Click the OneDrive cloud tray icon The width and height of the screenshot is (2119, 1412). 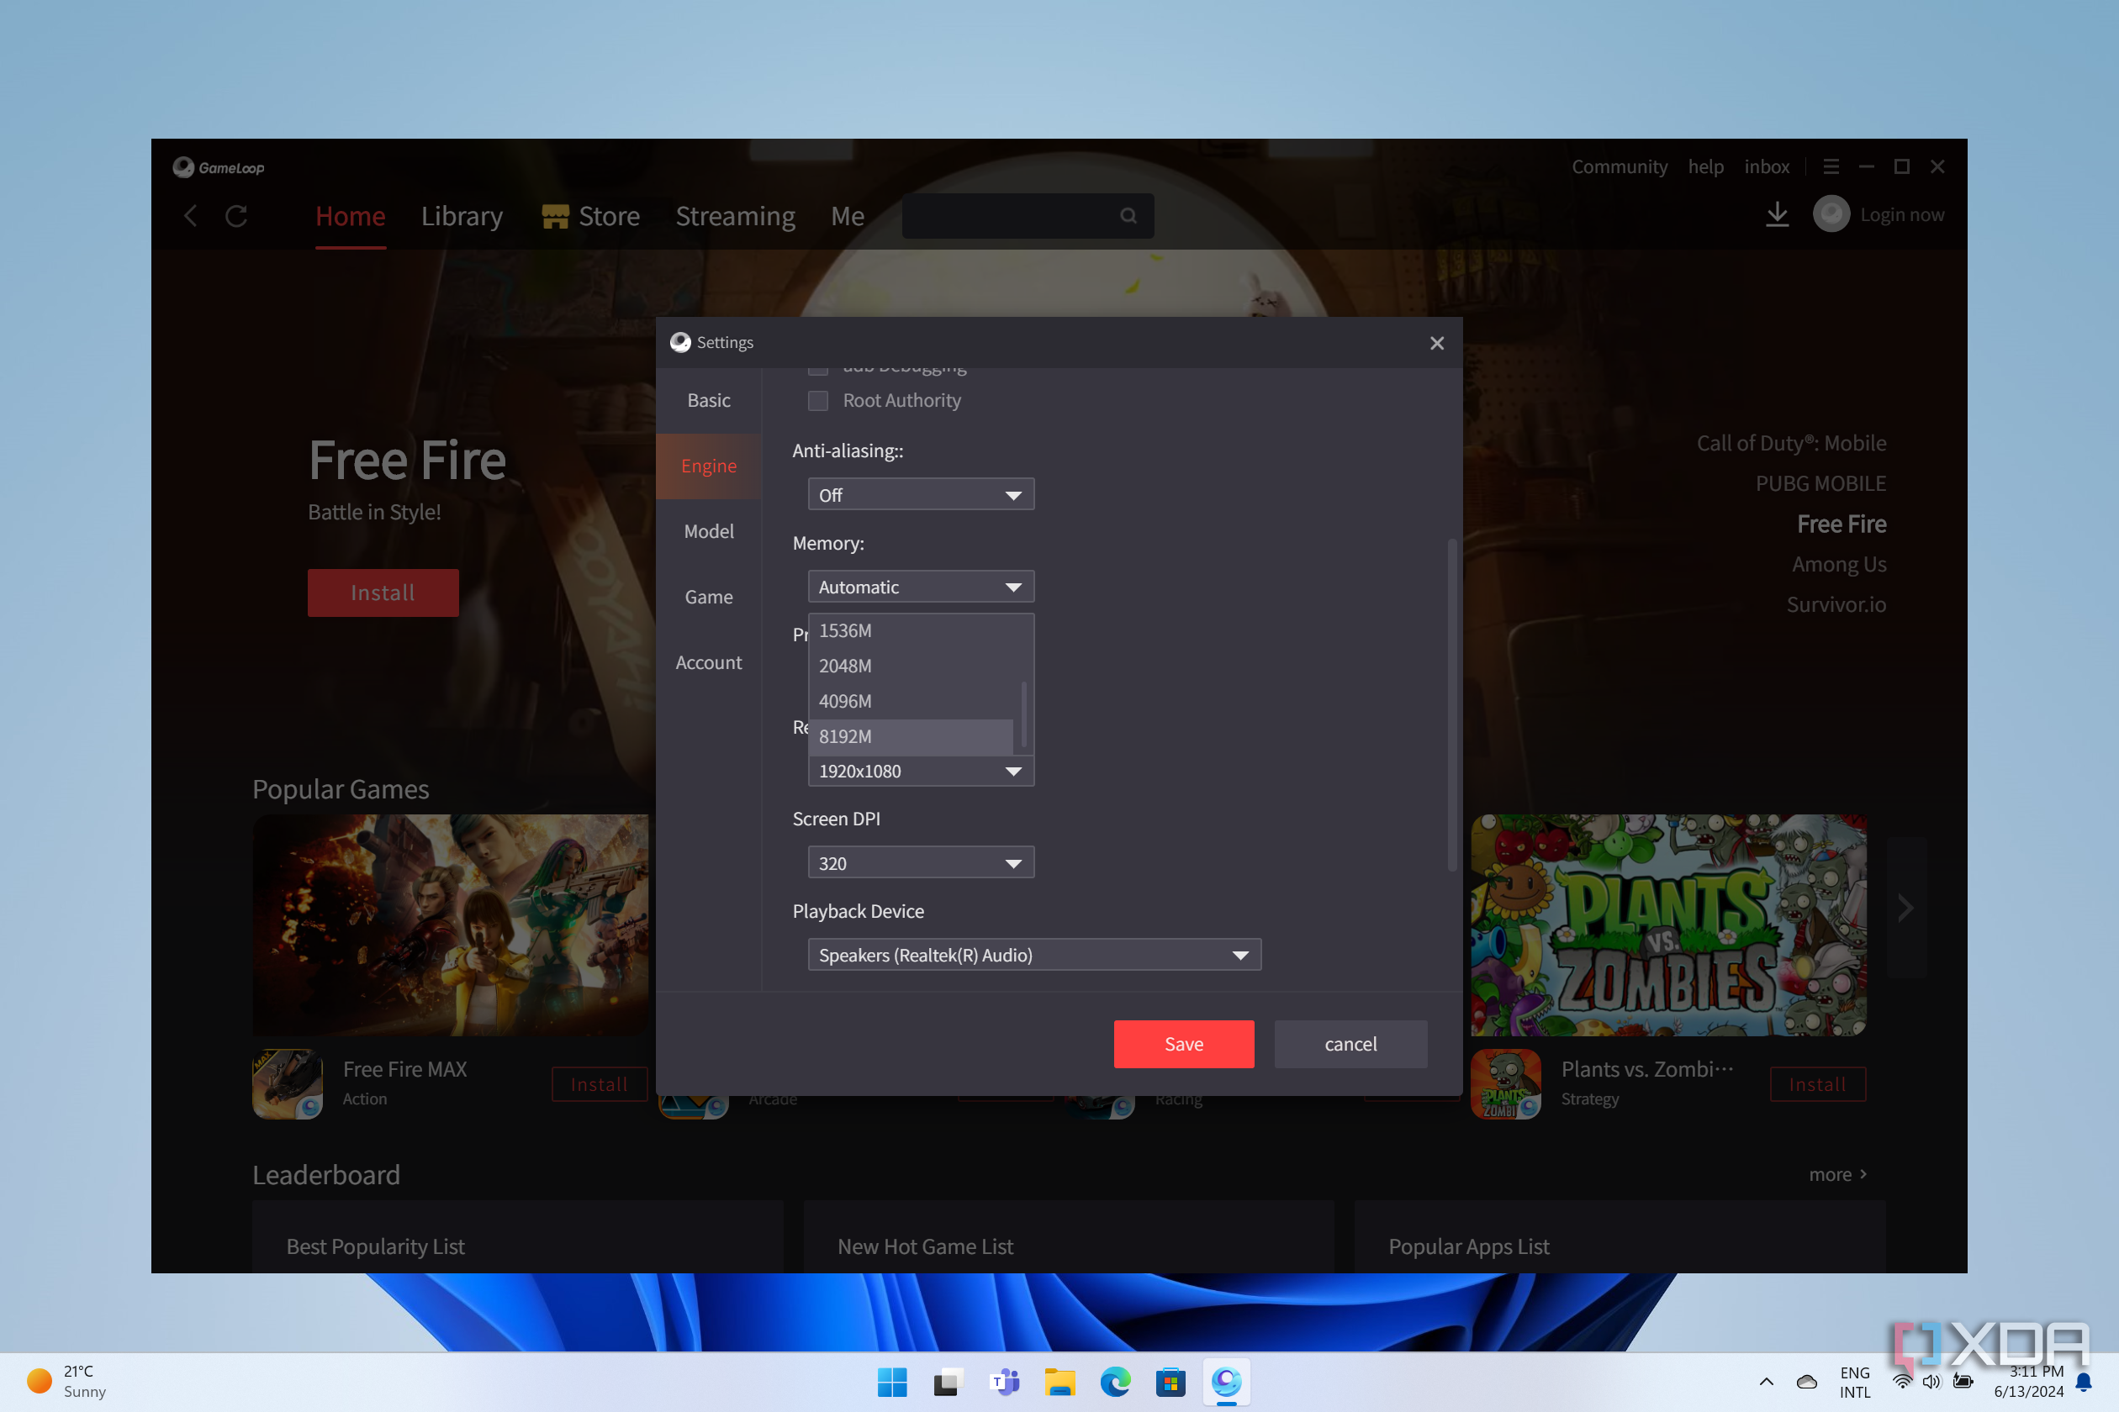click(1806, 1382)
